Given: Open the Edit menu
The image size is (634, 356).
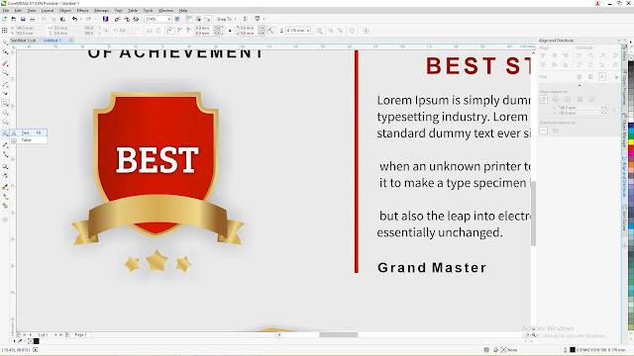Looking at the screenshot, I should click(x=18, y=11).
